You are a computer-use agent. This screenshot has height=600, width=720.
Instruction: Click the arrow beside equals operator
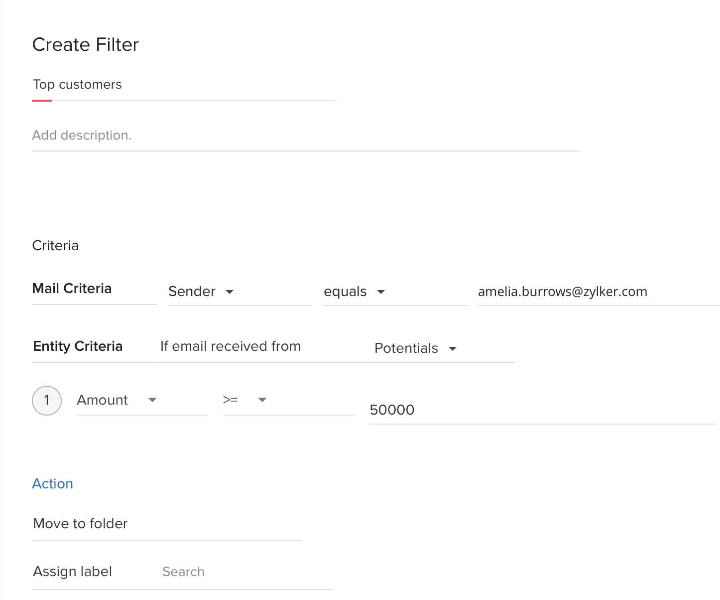click(x=381, y=292)
